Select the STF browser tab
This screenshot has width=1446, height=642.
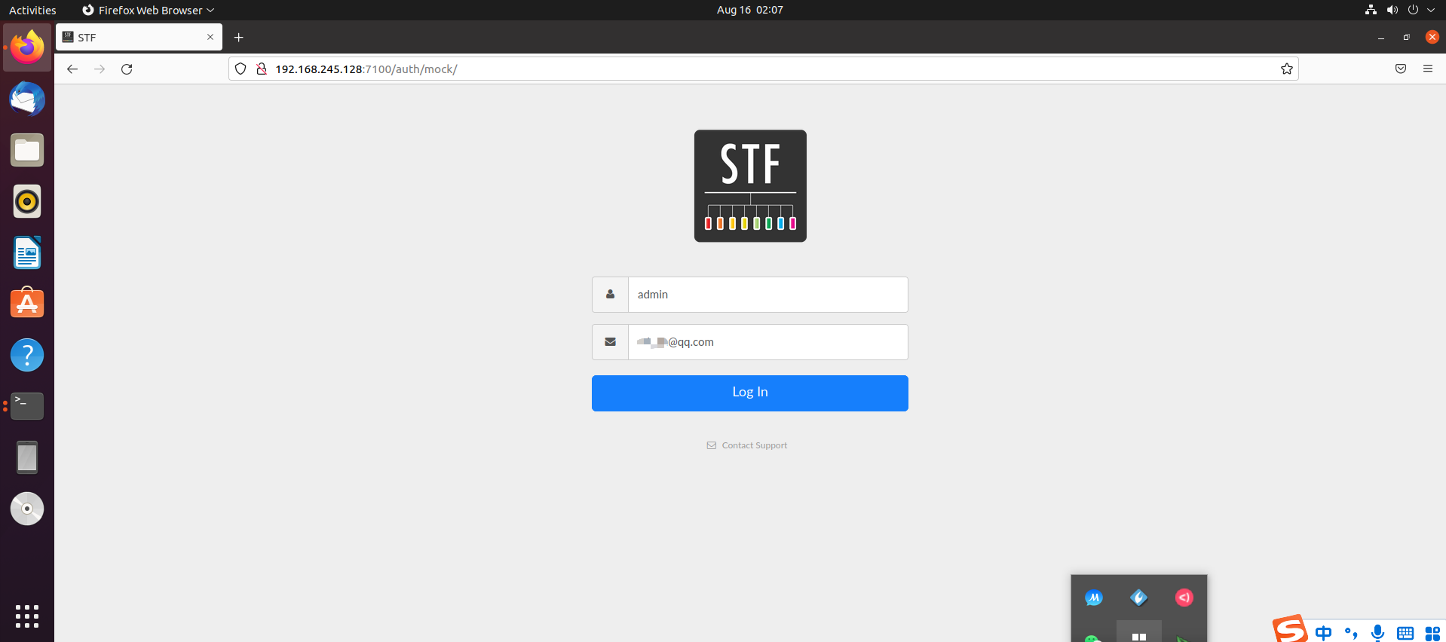139,37
